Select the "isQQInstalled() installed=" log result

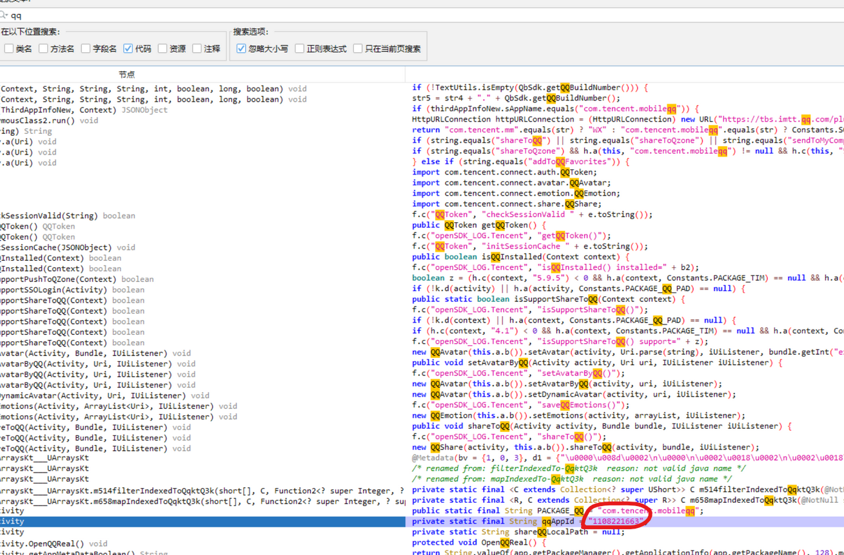[x=555, y=268]
